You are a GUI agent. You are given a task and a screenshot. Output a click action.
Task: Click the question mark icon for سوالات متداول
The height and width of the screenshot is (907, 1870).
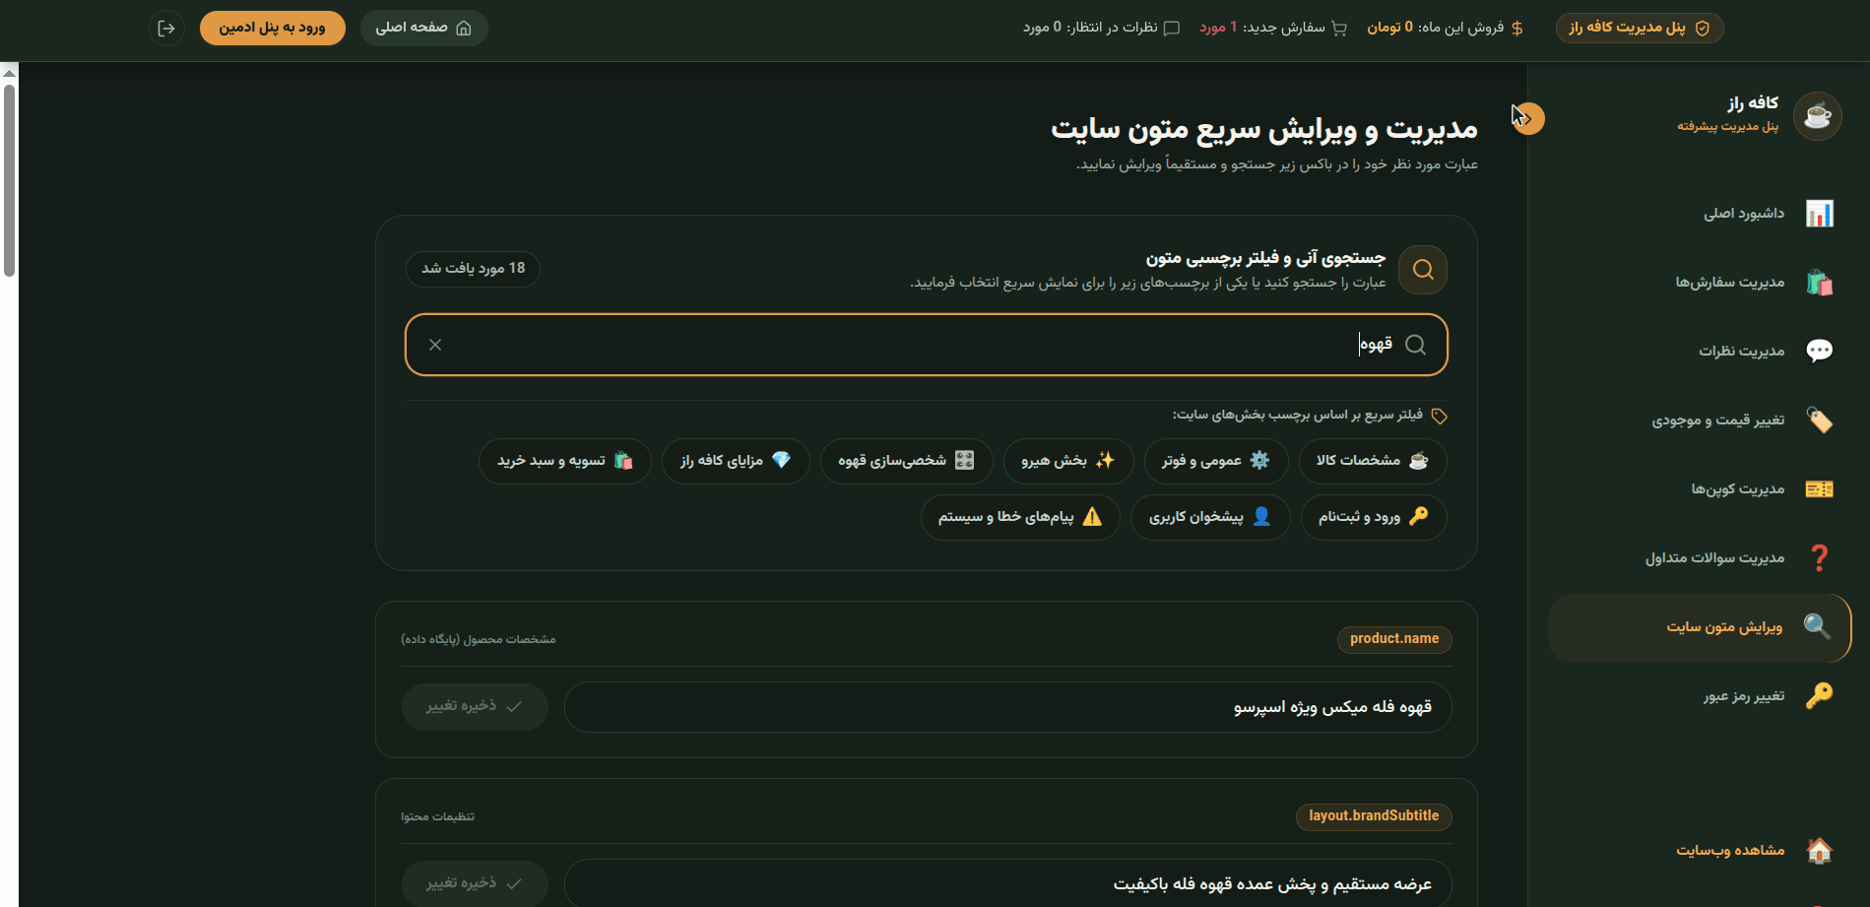(1819, 558)
